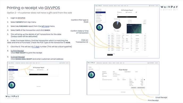Click the blue slice of the pie chart
The width and height of the screenshot is (183, 103).
[118, 23]
